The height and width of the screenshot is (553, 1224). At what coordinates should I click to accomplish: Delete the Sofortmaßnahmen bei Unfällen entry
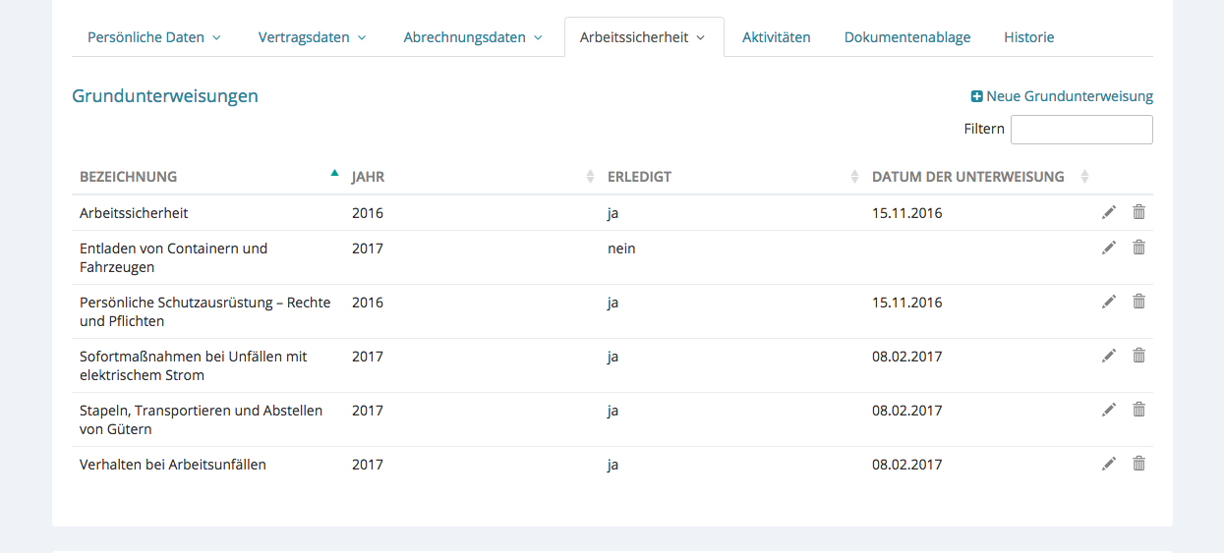1138,356
